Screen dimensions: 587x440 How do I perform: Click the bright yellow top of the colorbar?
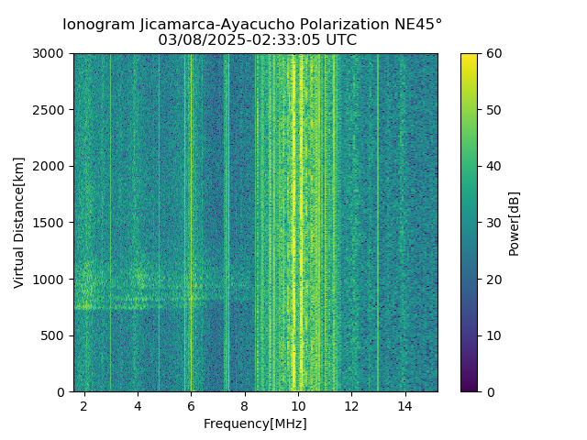(469, 59)
